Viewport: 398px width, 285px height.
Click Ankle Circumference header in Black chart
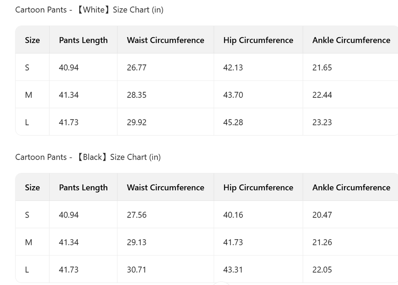click(x=351, y=187)
